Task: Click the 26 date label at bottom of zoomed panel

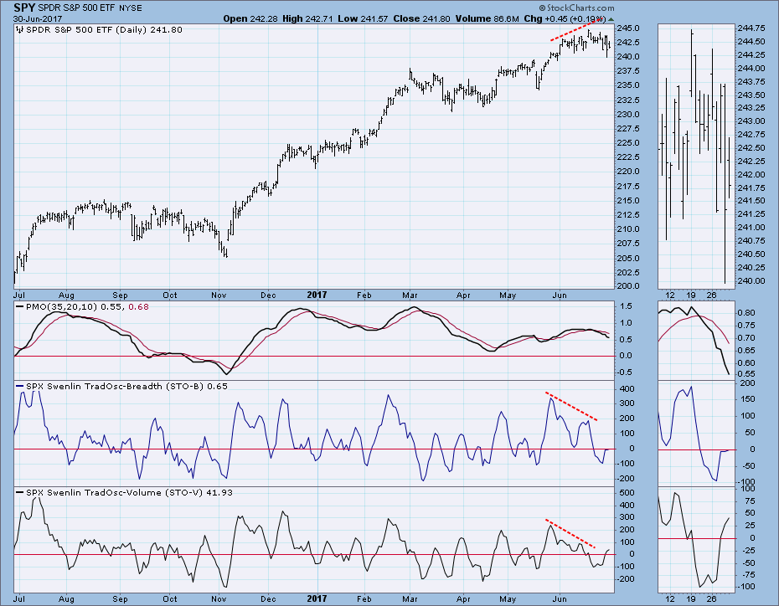Action: (711, 598)
